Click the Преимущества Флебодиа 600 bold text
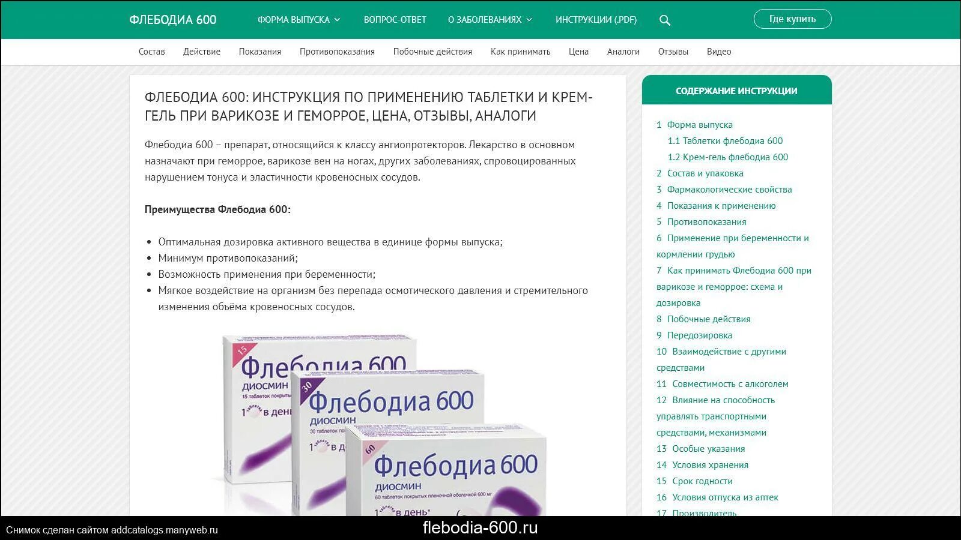 217,209
